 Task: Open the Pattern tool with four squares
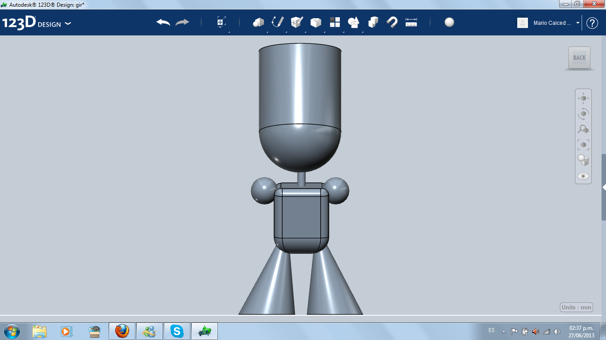click(x=335, y=23)
